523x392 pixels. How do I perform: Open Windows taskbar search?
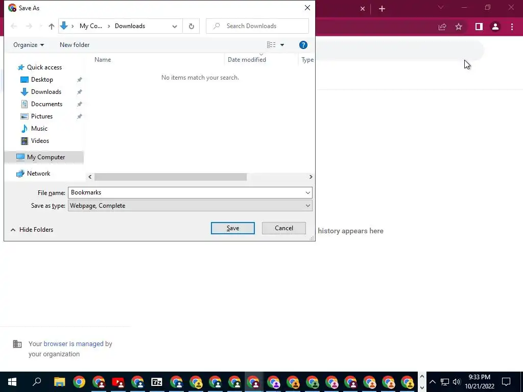[37, 382]
